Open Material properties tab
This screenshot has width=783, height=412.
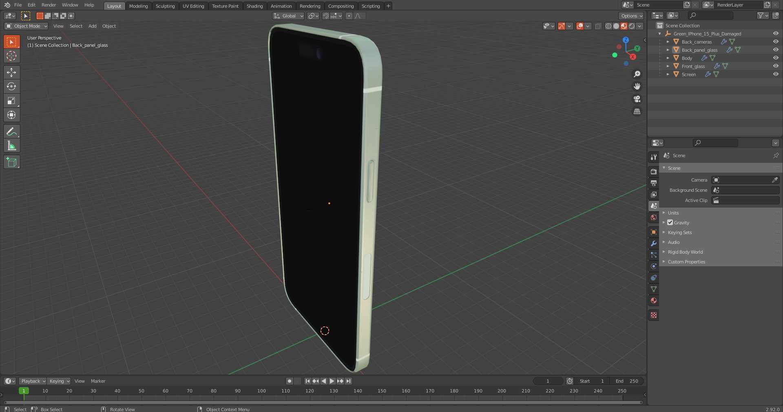click(654, 300)
